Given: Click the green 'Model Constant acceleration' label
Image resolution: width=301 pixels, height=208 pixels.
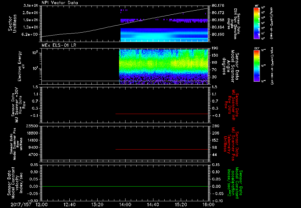Looking at the screenshot, I should click(x=235, y=183).
